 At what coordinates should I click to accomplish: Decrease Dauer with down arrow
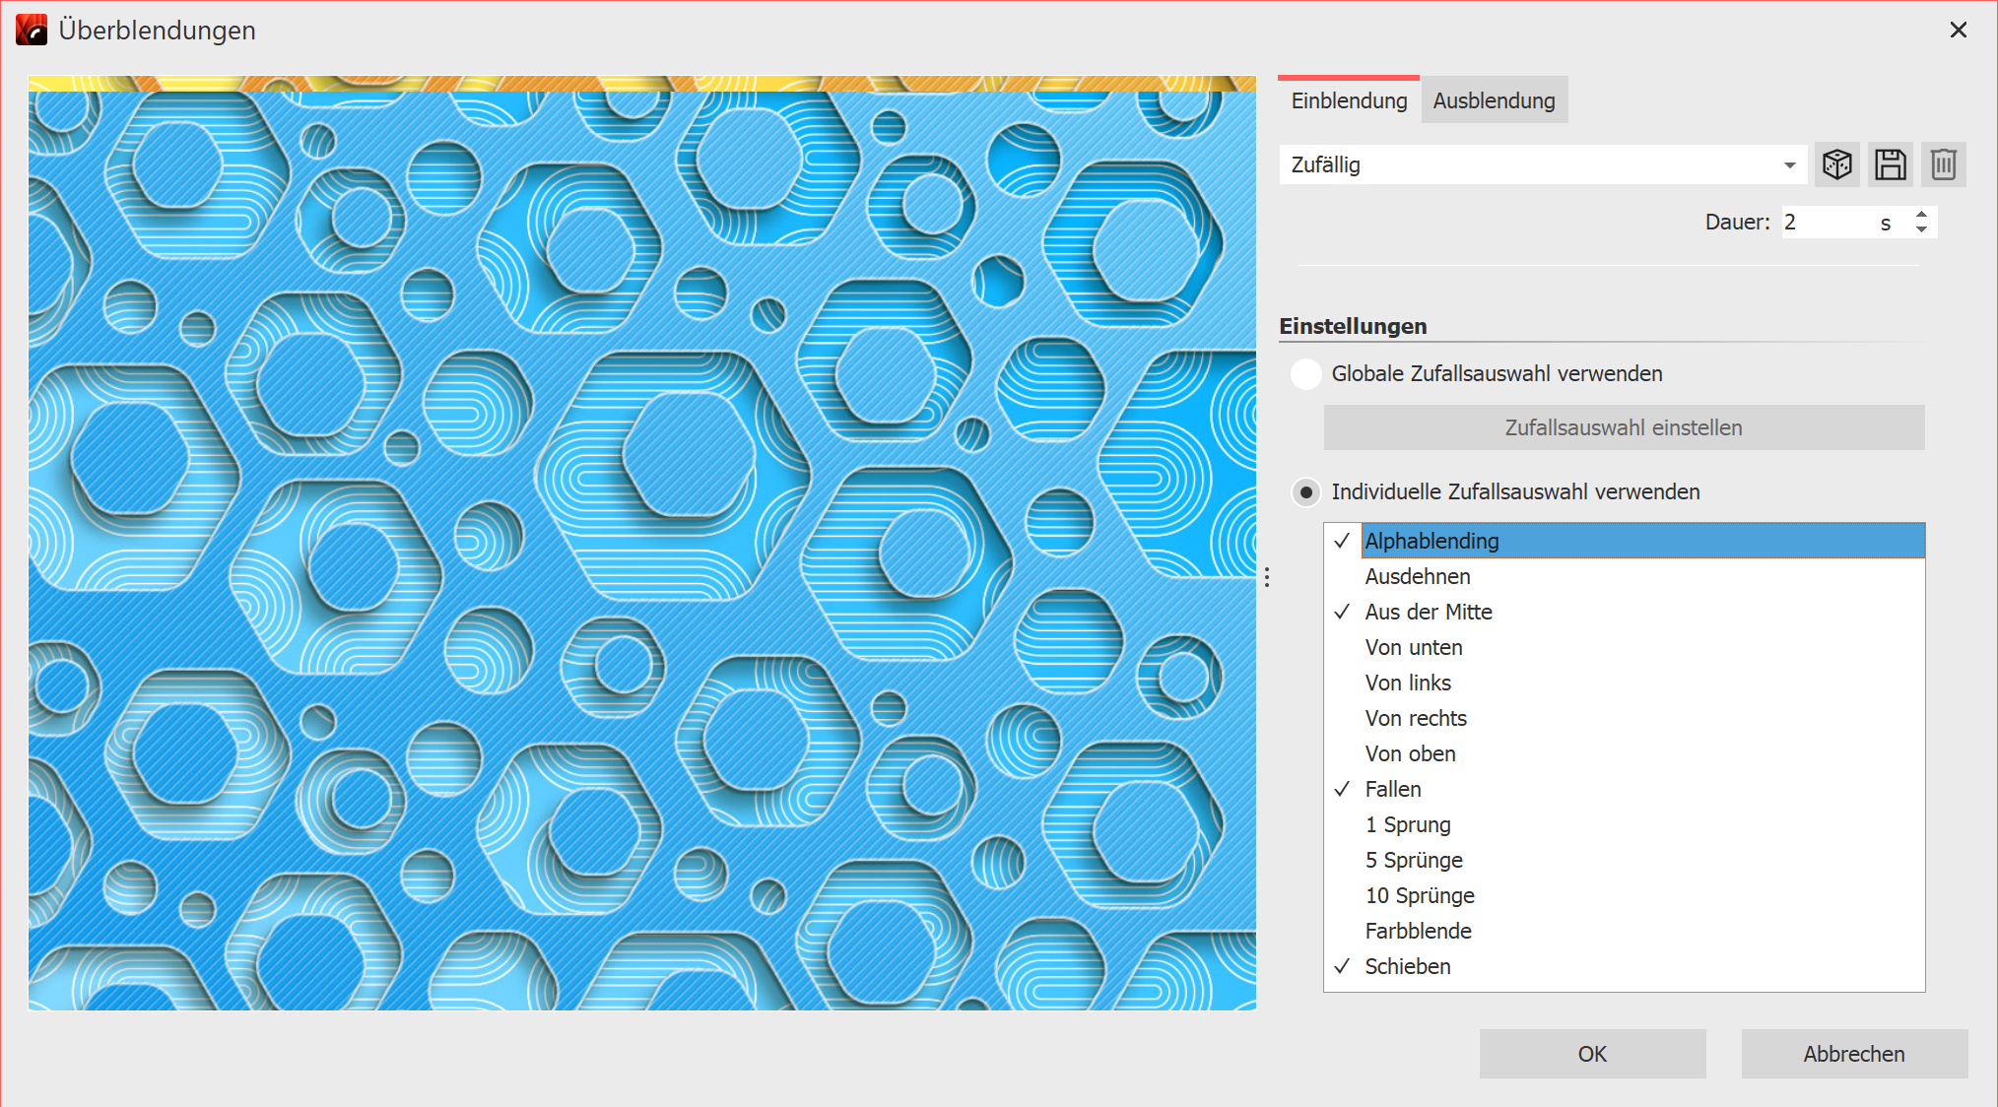(x=1921, y=230)
